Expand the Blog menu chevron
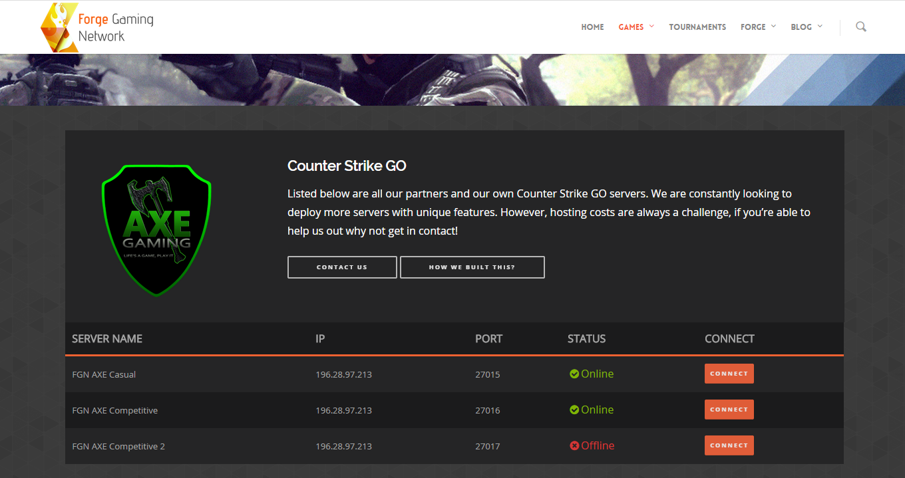 [820, 27]
